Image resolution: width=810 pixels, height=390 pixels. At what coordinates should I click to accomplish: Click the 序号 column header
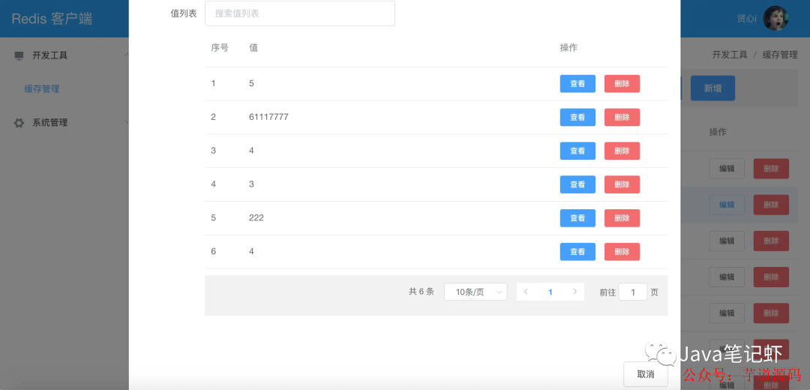220,47
